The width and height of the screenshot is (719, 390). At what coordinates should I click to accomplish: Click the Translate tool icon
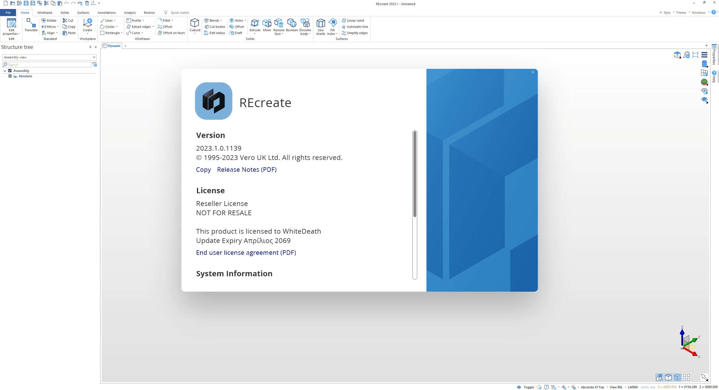31,23
